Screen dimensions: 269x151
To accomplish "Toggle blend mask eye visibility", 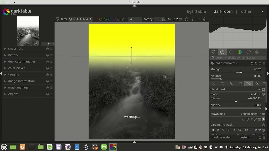I will [x=259, y=89].
